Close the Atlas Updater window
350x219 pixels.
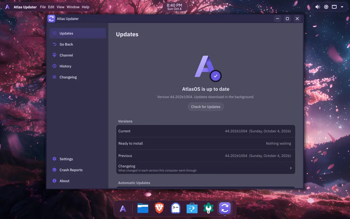(297, 19)
